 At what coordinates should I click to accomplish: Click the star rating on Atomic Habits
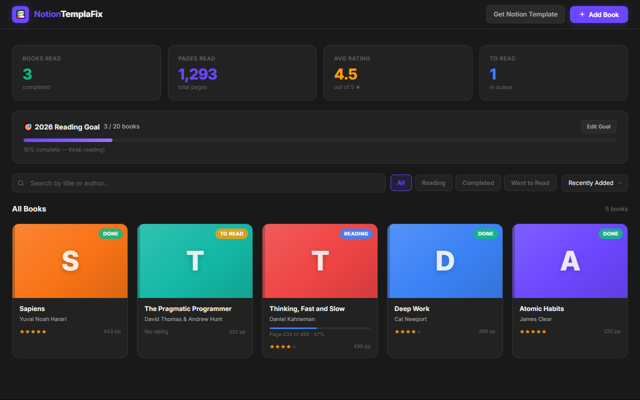pos(533,331)
